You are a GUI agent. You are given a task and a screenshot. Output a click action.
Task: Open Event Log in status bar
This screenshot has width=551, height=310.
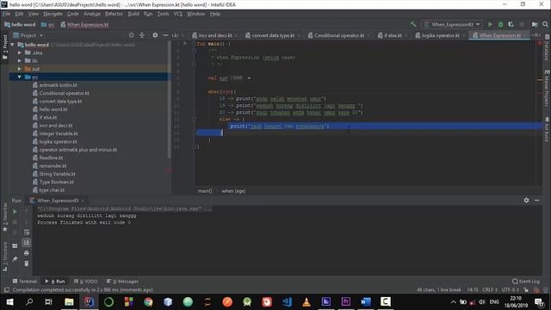pos(526,282)
